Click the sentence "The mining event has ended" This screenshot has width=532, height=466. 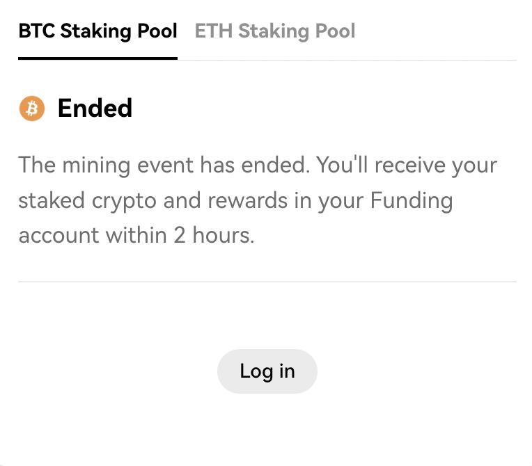click(x=164, y=166)
